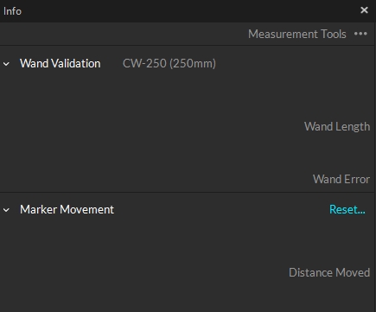Click the blank area below Distance Moved
Image resolution: width=376 pixels, height=312 pixels.
[188, 296]
